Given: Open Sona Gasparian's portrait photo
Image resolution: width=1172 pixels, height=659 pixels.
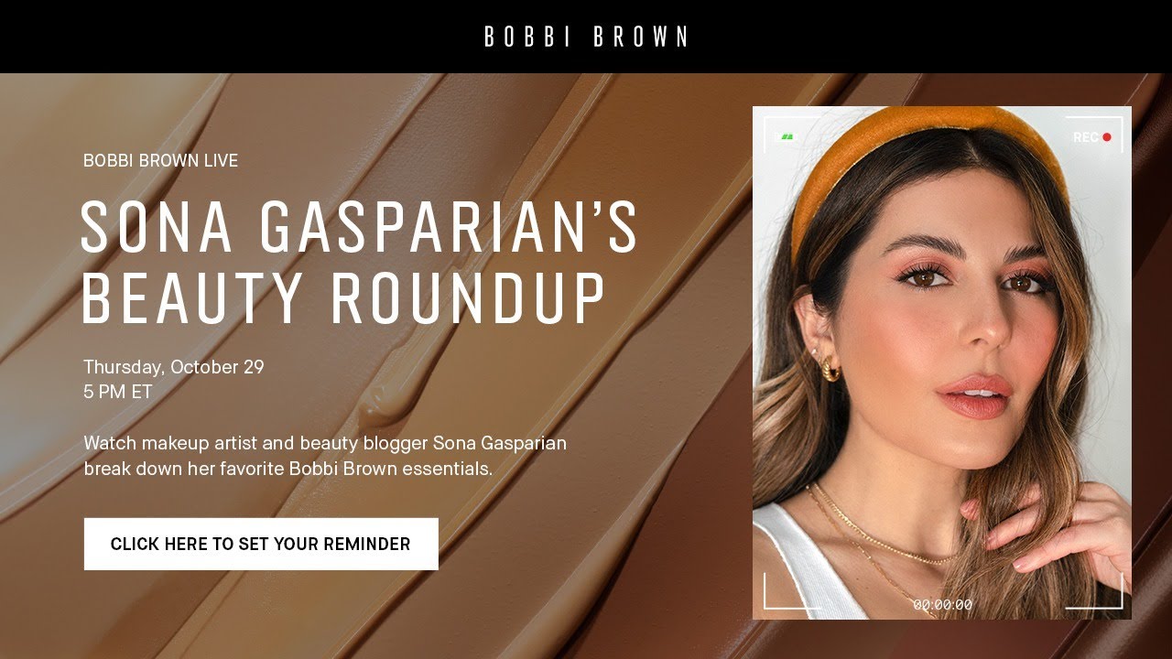Looking at the screenshot, I should coord(942,363).
